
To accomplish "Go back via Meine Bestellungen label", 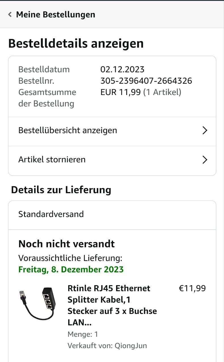I will pyautogui.click(x=56, y=14).
